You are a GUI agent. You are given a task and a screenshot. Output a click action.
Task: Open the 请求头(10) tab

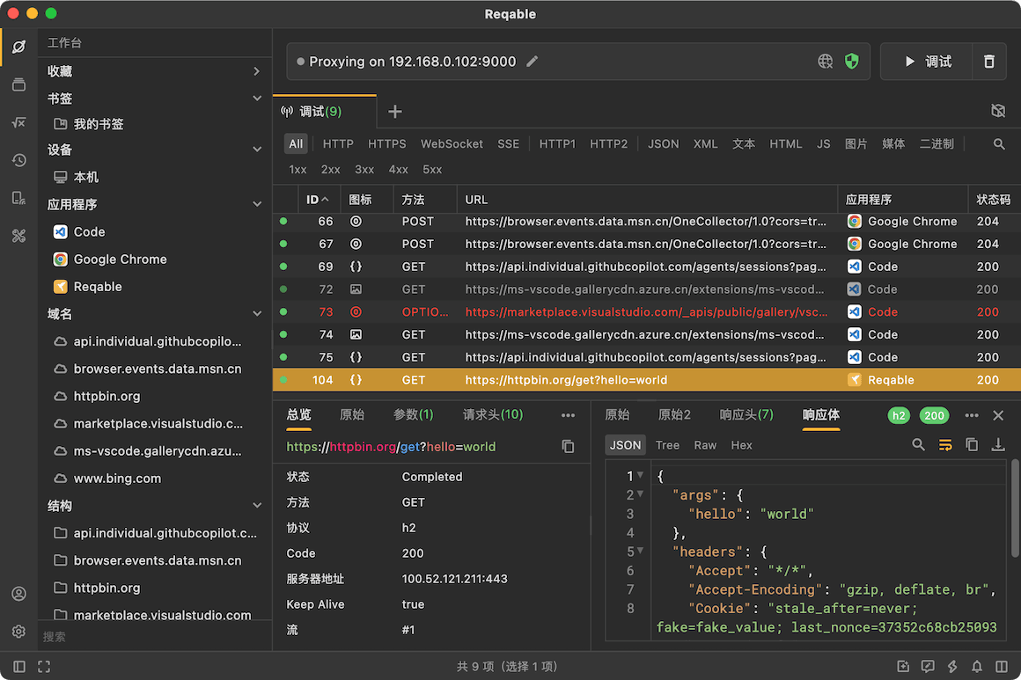point(492,415)
